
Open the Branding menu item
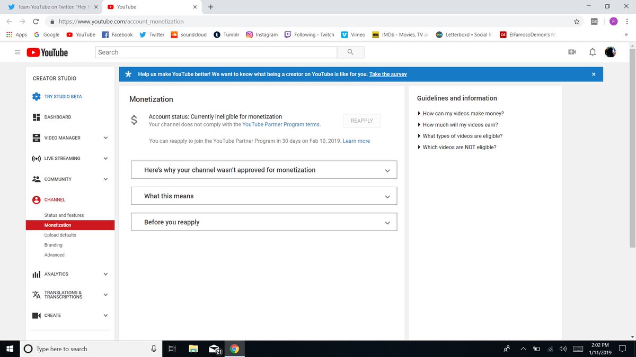tap(54, 245)
